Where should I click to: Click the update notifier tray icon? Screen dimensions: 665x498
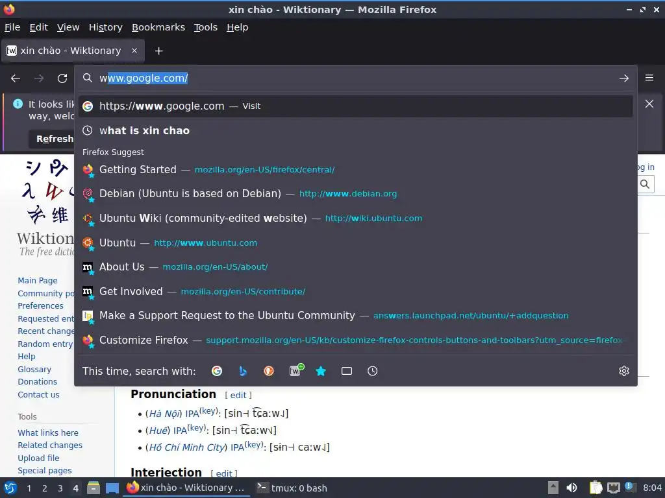click(630, 487)
